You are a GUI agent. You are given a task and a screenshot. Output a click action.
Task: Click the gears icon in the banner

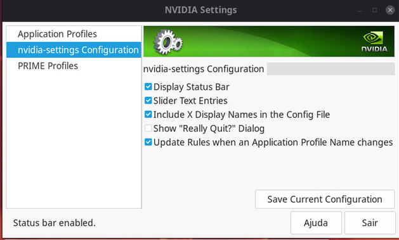pyautogui.click(x=167, y=42)
